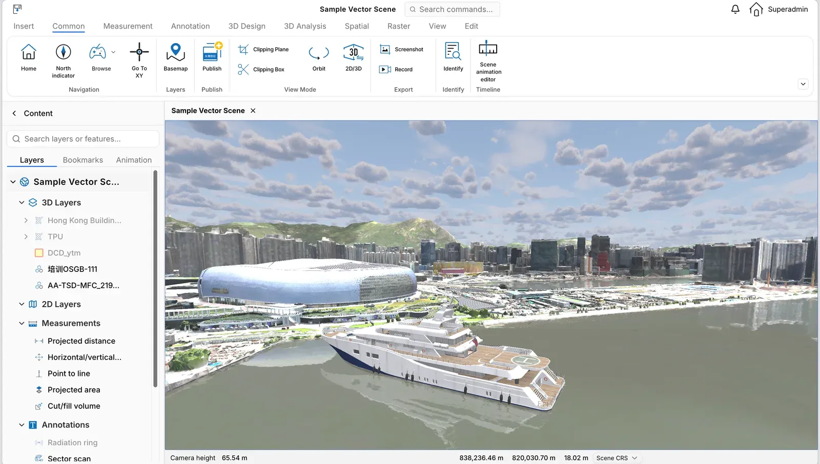Image resolution: width=820 pixels, height=464 pixels.
Task: Select the Projected distance measurement
Action: [81, 341]
